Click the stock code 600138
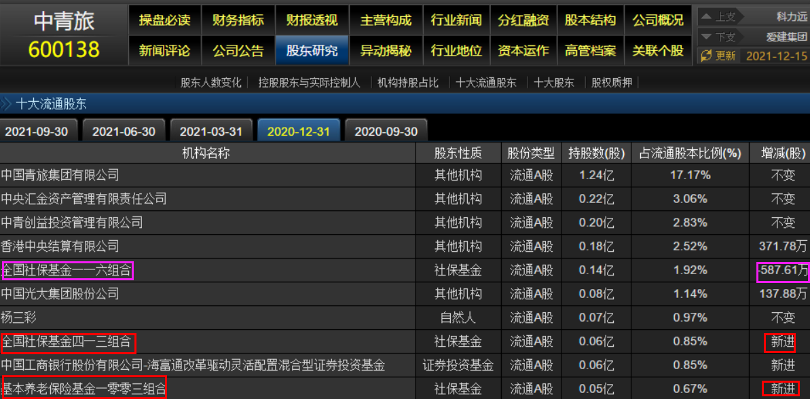810x399 pixels. [x=64, y=50]
